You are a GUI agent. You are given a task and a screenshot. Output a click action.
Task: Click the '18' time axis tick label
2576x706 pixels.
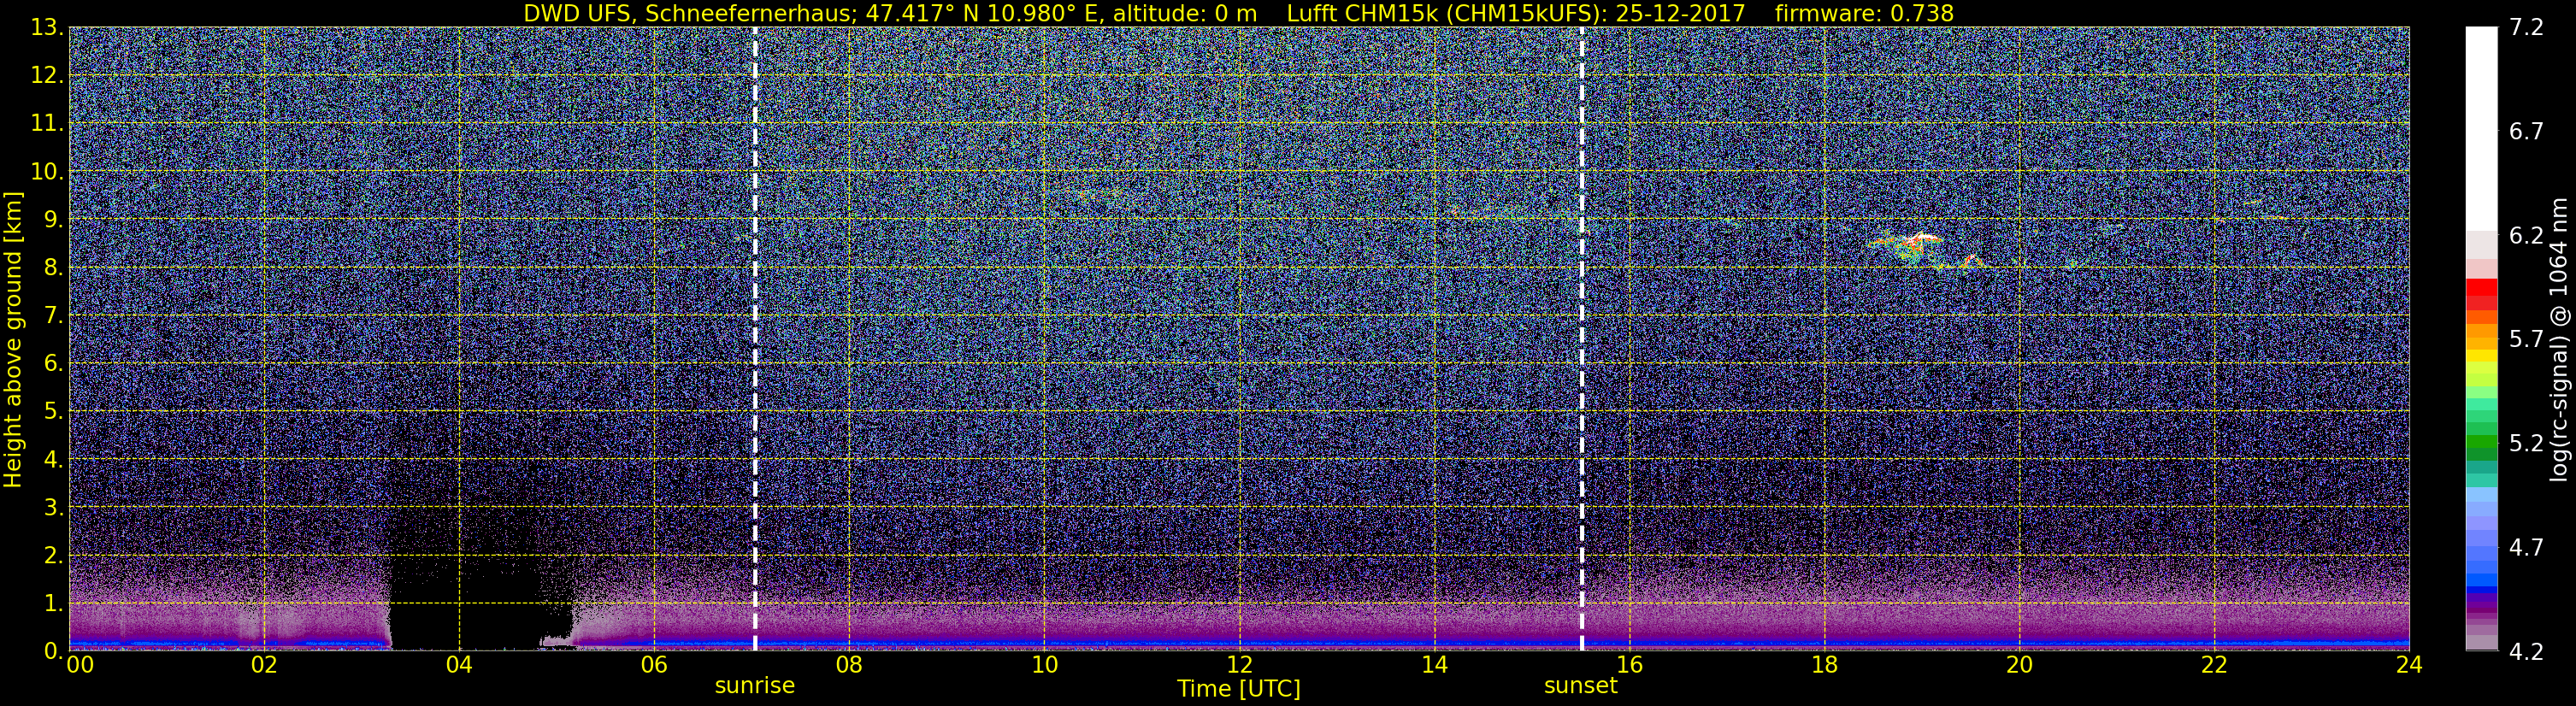pos(1824,666)
